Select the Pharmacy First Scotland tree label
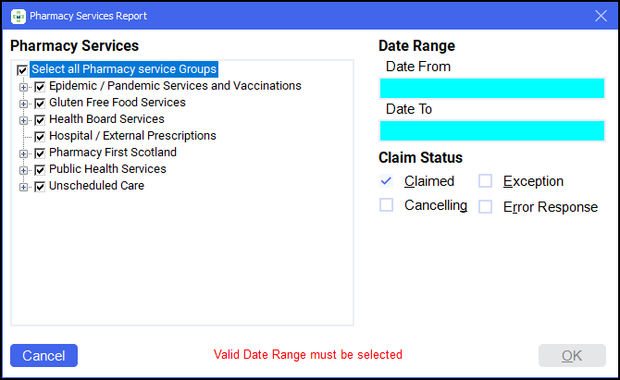620x380 pixels. 112,153
